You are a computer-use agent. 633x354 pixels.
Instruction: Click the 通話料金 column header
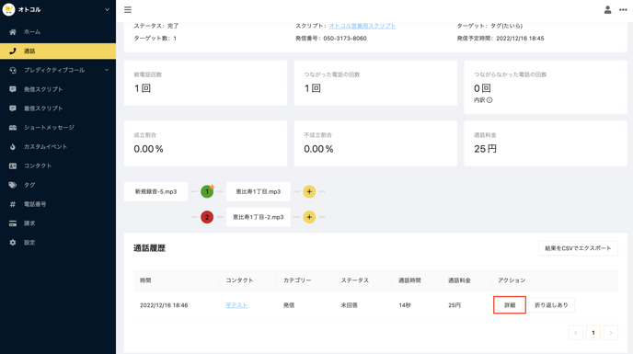459,280
